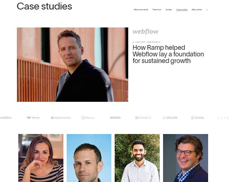This screenshot has height=182, width=229.
Task: Select the Applied Intuition logo
Action: click(61, 118)
